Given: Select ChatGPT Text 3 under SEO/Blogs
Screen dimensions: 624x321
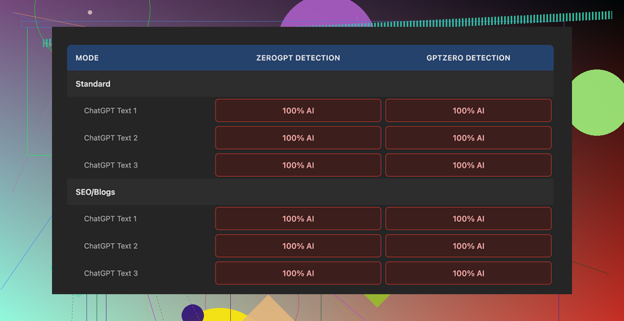Looking at the screenshot, I should 110,273.
